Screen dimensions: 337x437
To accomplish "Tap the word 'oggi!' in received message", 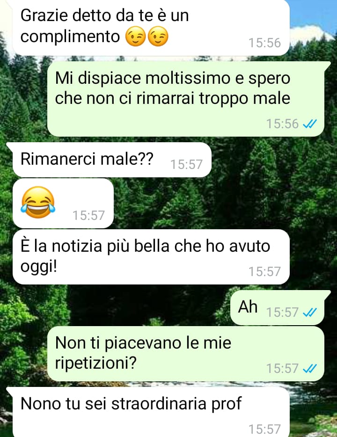I will pos(39,267).
